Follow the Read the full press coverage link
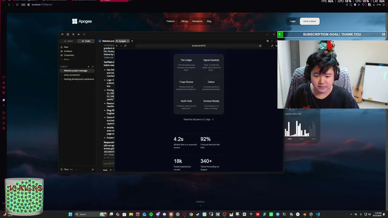This screenshot has height=218, width=388. (199, 119)
